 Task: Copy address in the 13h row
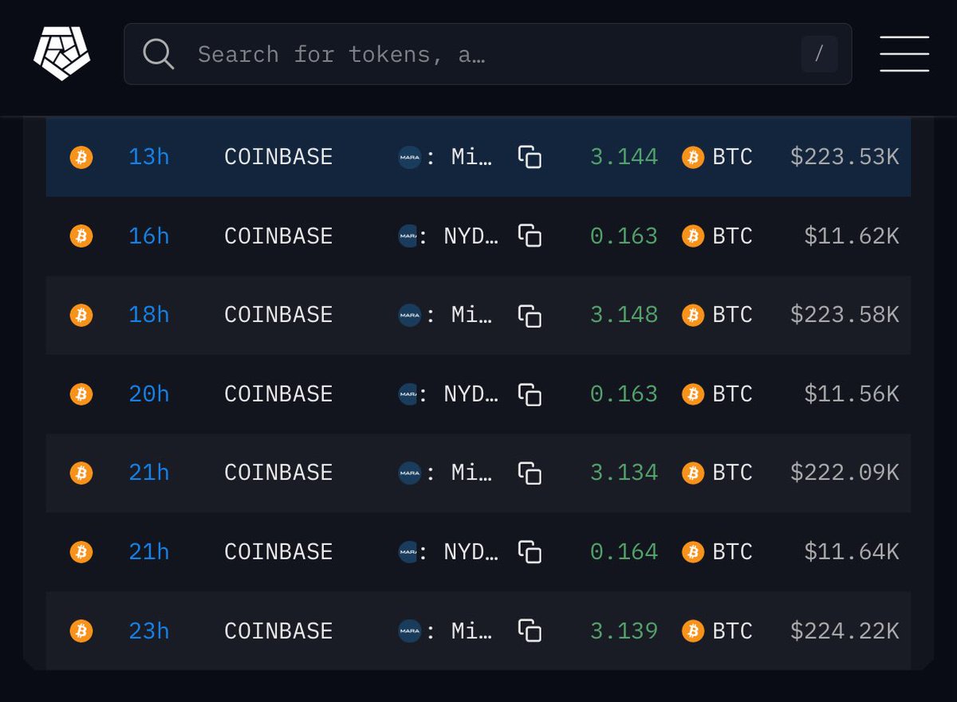[530, 157]
